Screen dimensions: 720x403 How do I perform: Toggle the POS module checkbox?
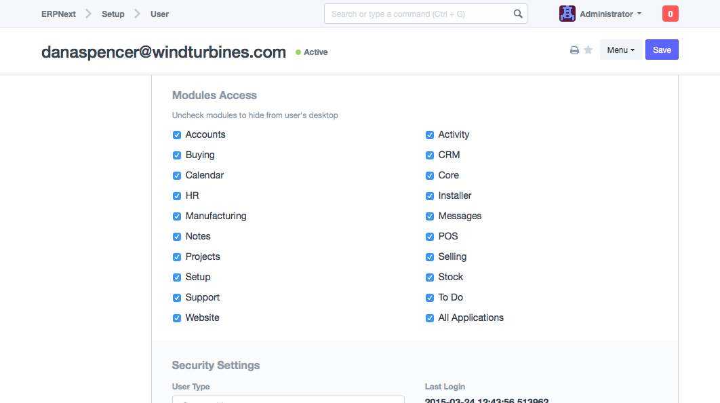(430, 237)
